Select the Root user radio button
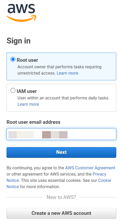122x224 pixels. pos(13,59)
